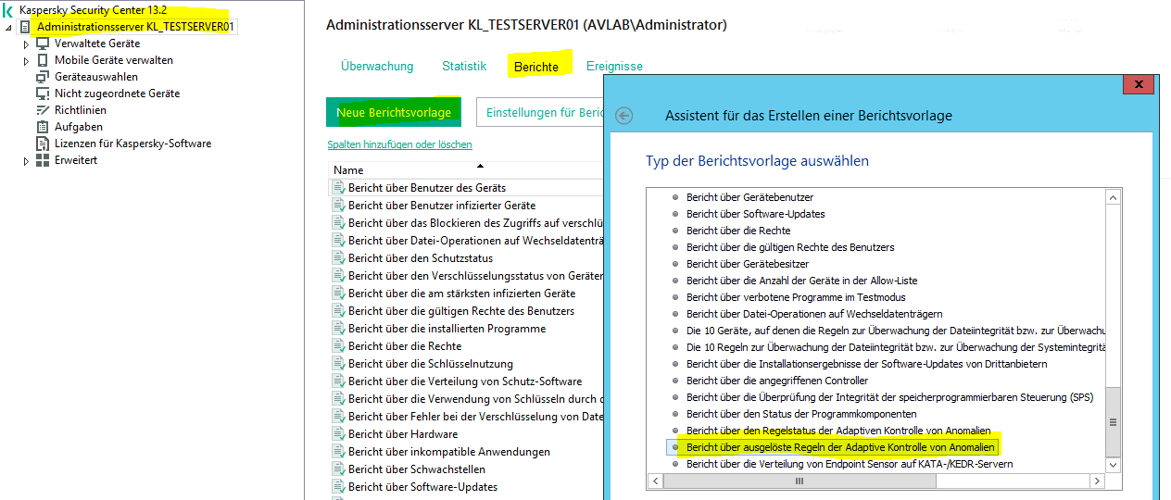Switch to the Berichte tab
1171x500 pixels.
536,67
